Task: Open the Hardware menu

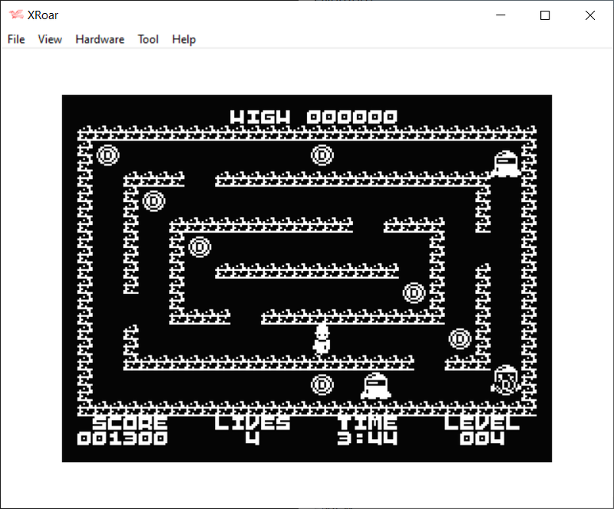Action: pyautogui.click(x=100, y=39)
